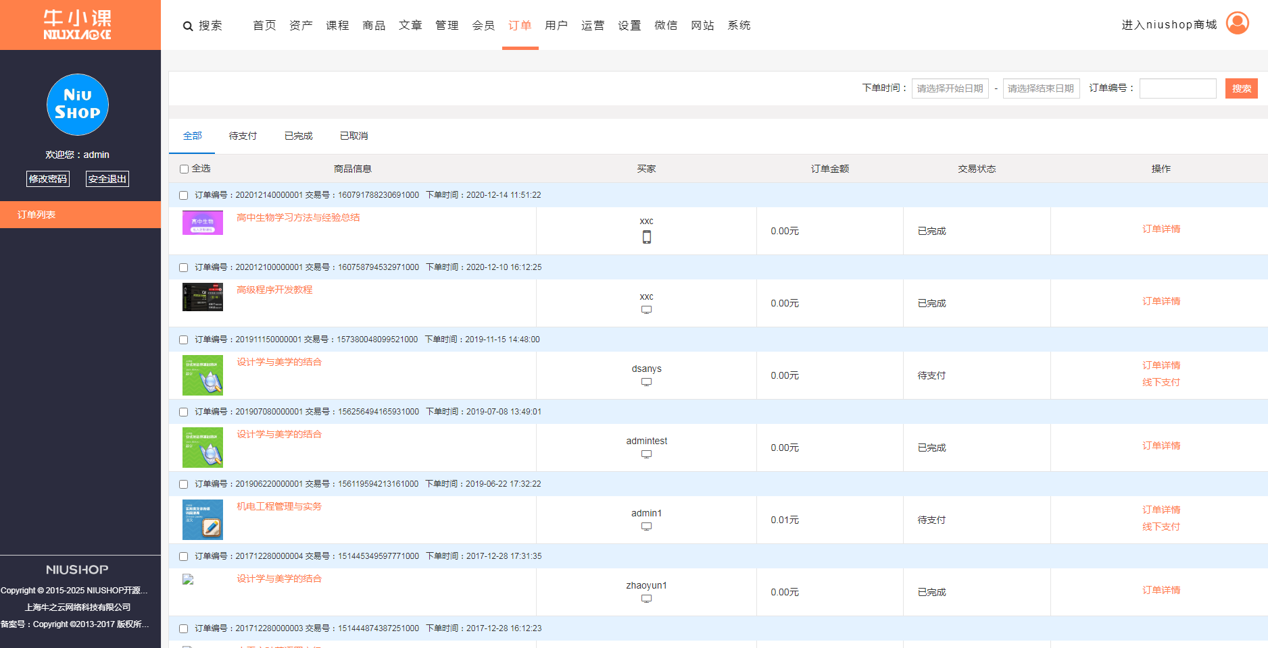Viewport: 1268px width, 648px height.
Task: Open the 高中生物 course thumbnail
Action: click(x=203, y=223)
